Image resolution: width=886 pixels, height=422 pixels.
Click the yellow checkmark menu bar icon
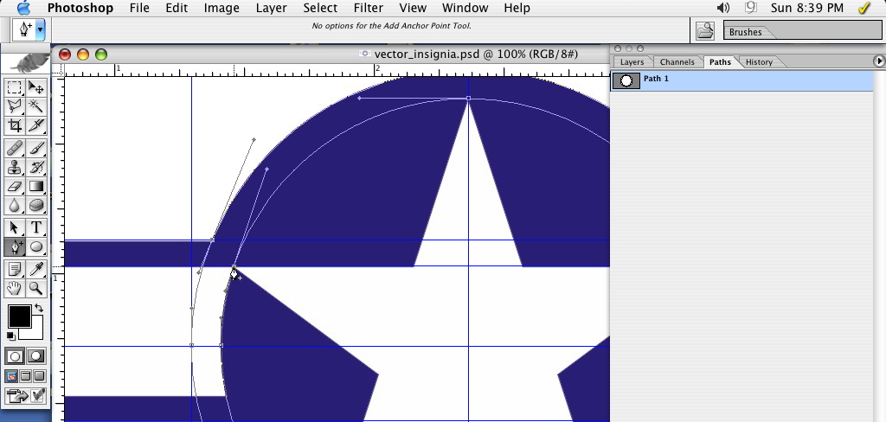point(864,8)
